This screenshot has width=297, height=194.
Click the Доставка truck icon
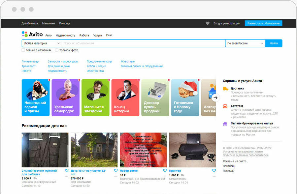(225, 89)
